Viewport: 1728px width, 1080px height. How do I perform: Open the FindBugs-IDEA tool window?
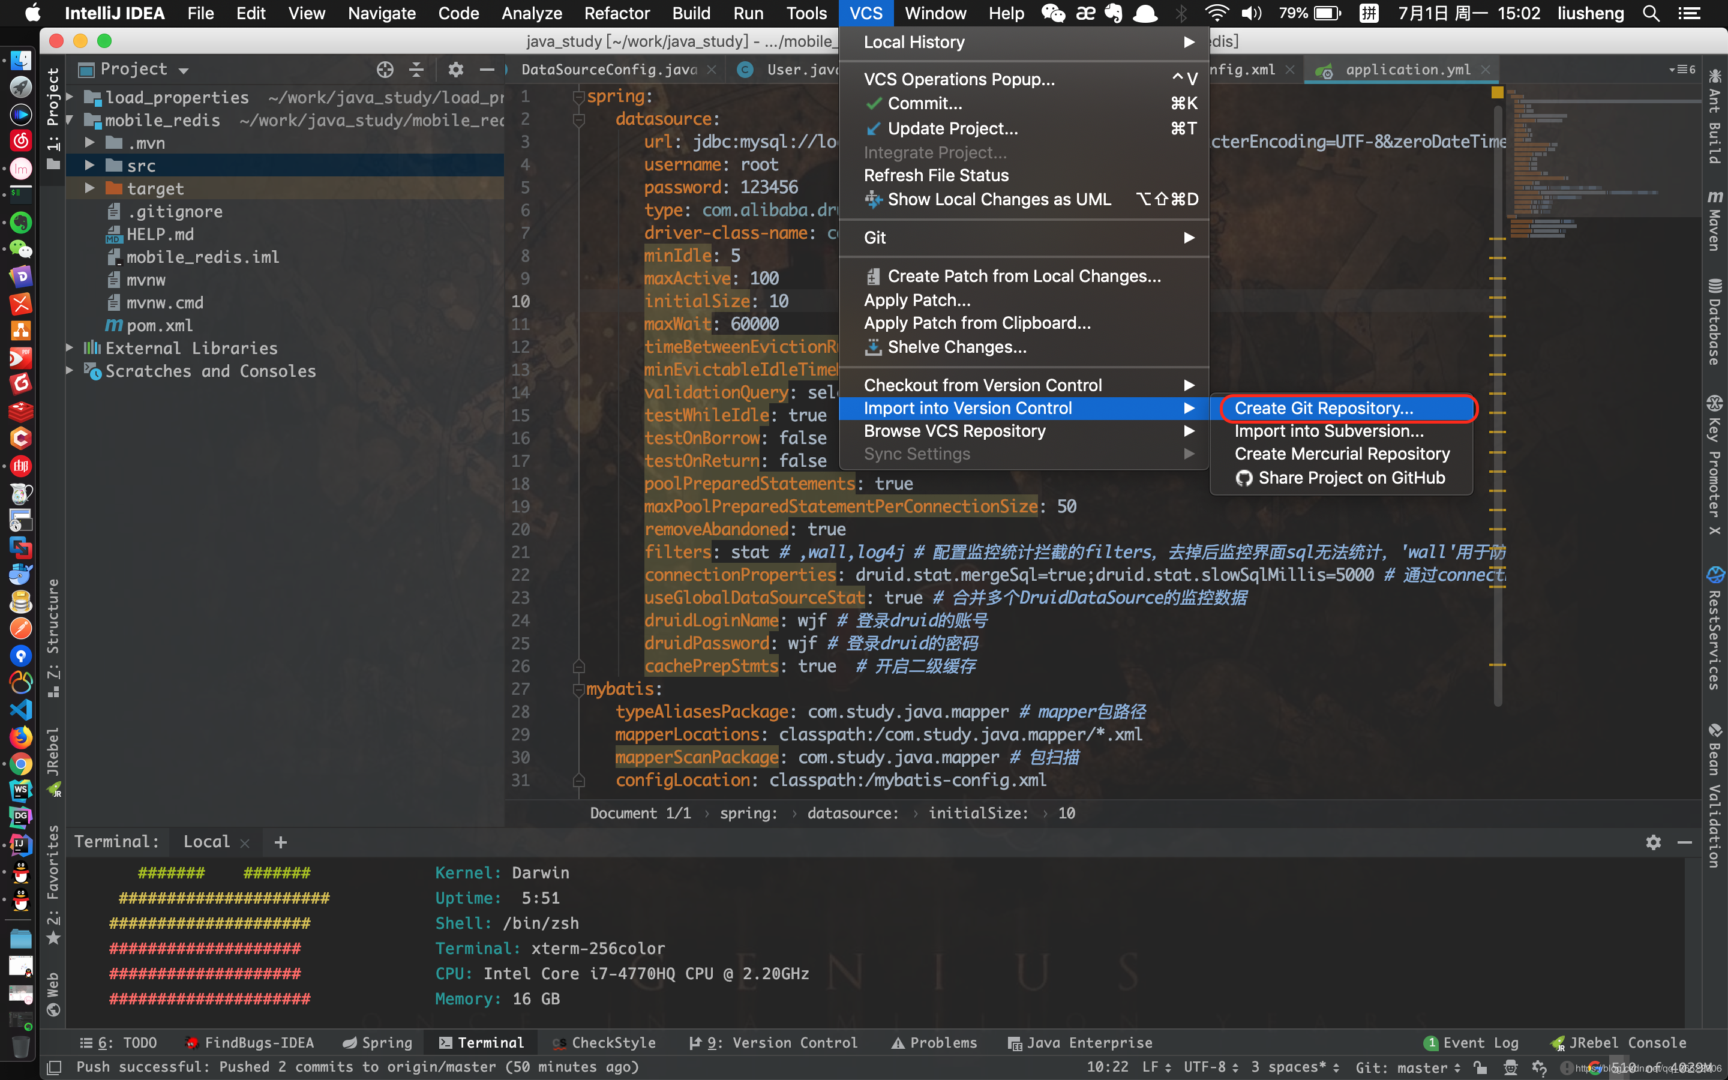point(249,1043)
